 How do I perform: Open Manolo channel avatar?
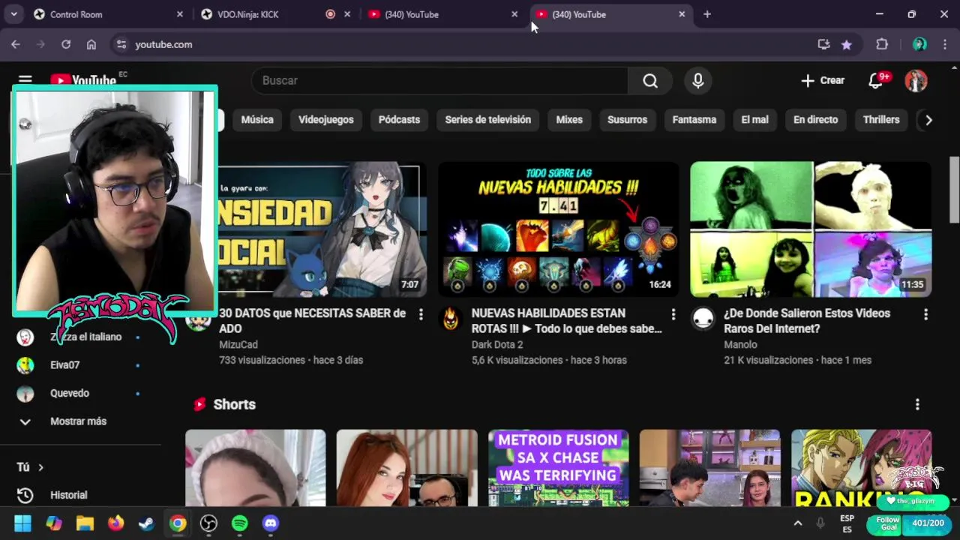pyautogui.click(x=703, y=319)
